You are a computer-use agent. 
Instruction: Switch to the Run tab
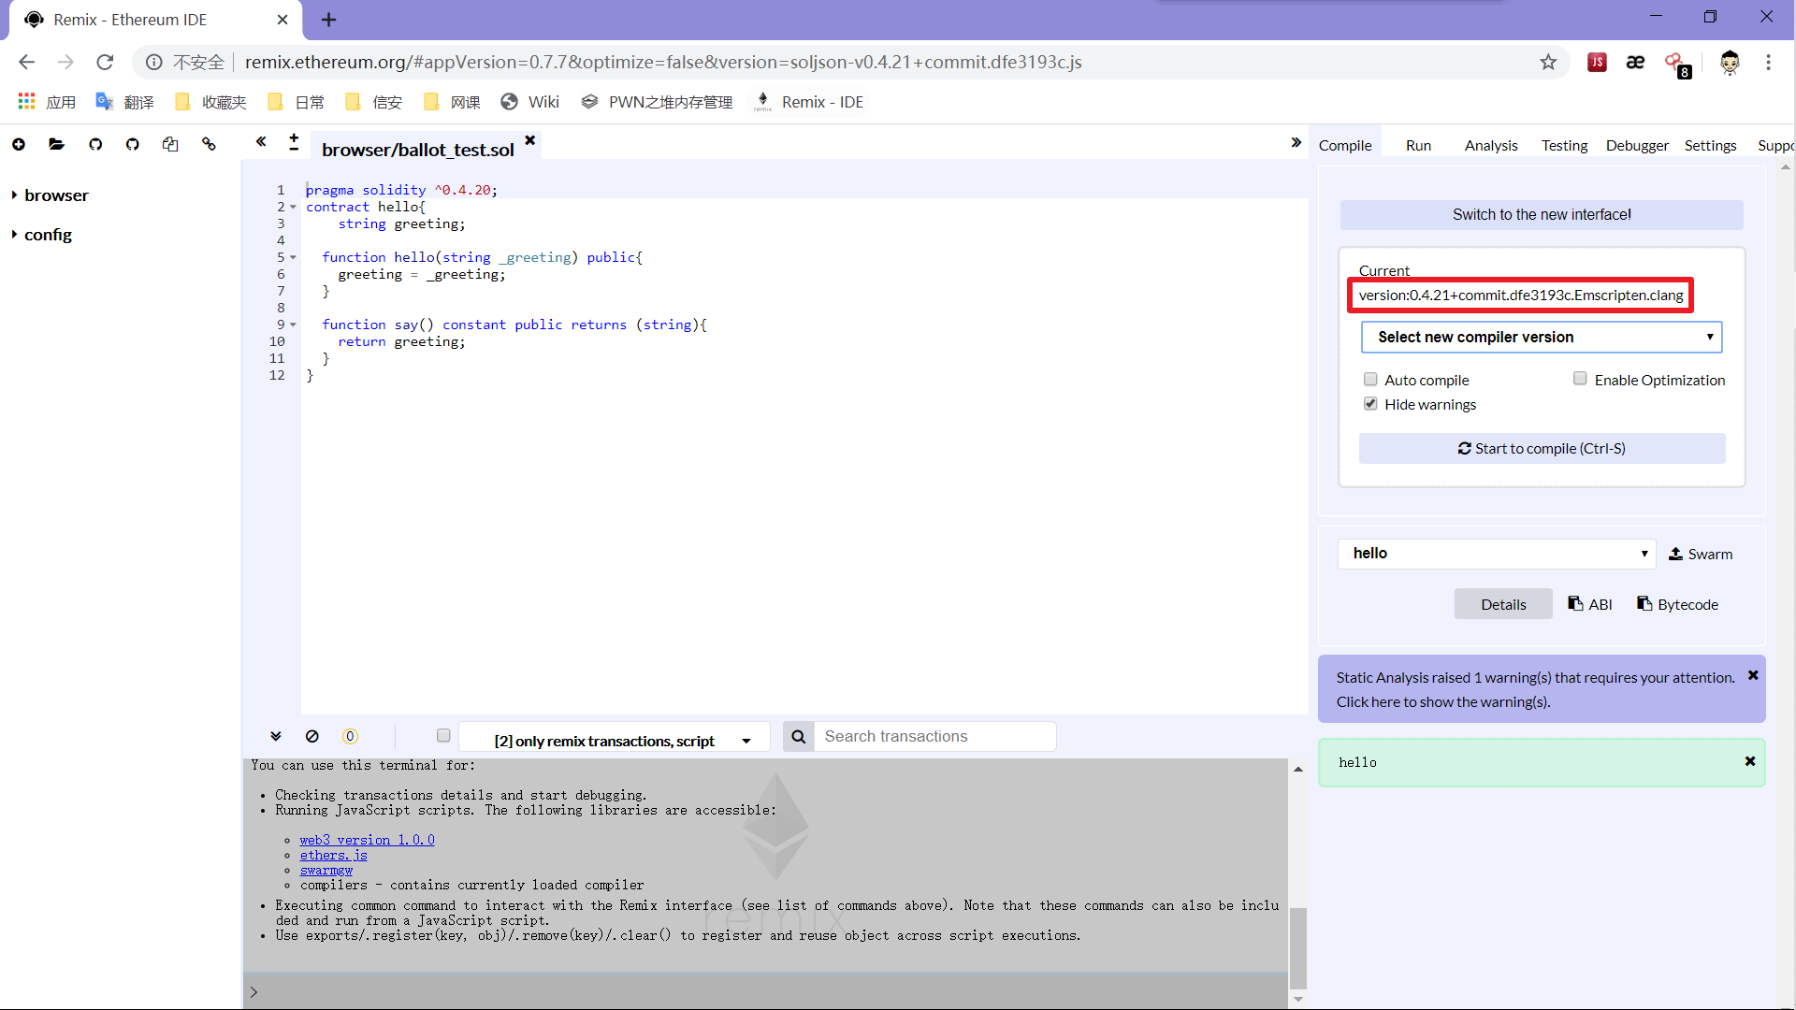[1418, 145]
